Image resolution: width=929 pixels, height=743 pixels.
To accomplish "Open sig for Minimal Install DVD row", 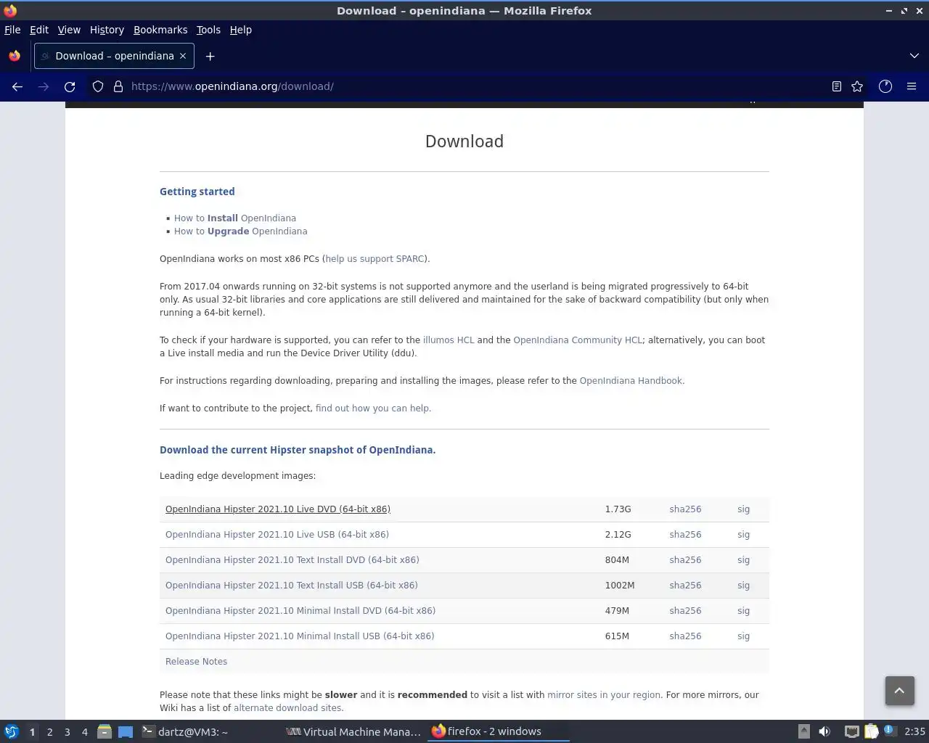I will (x=743, y=610).
